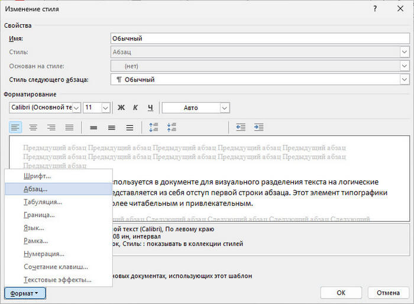Choose Язык... menu entry
The width and height of the screenshot is (414, 304).
click(59, 228)
